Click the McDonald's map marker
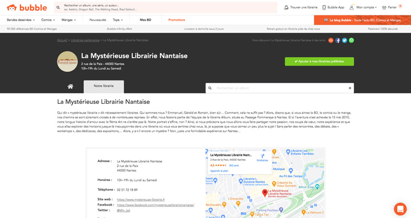The width and height of the screenshot is (411, 218). [224, 205]
